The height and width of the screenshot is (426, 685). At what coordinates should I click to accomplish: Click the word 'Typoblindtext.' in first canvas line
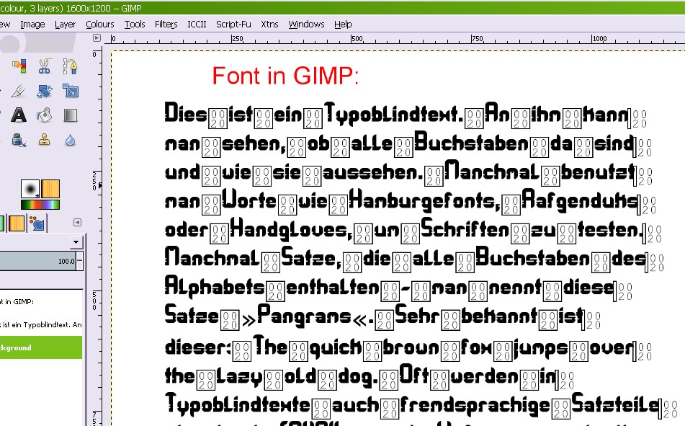pyautogui.click(x=393, y=113)
